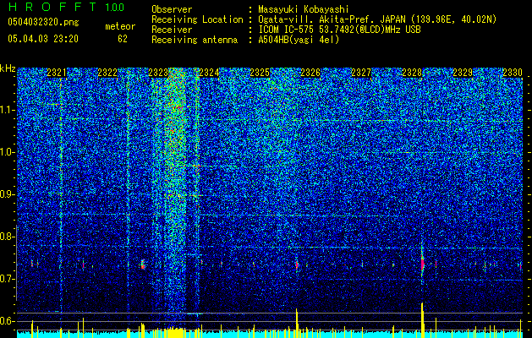Viewport: 532px width, 338px height.
Task: Click the 0.8 kHz axis label
Action: point(7,237)
